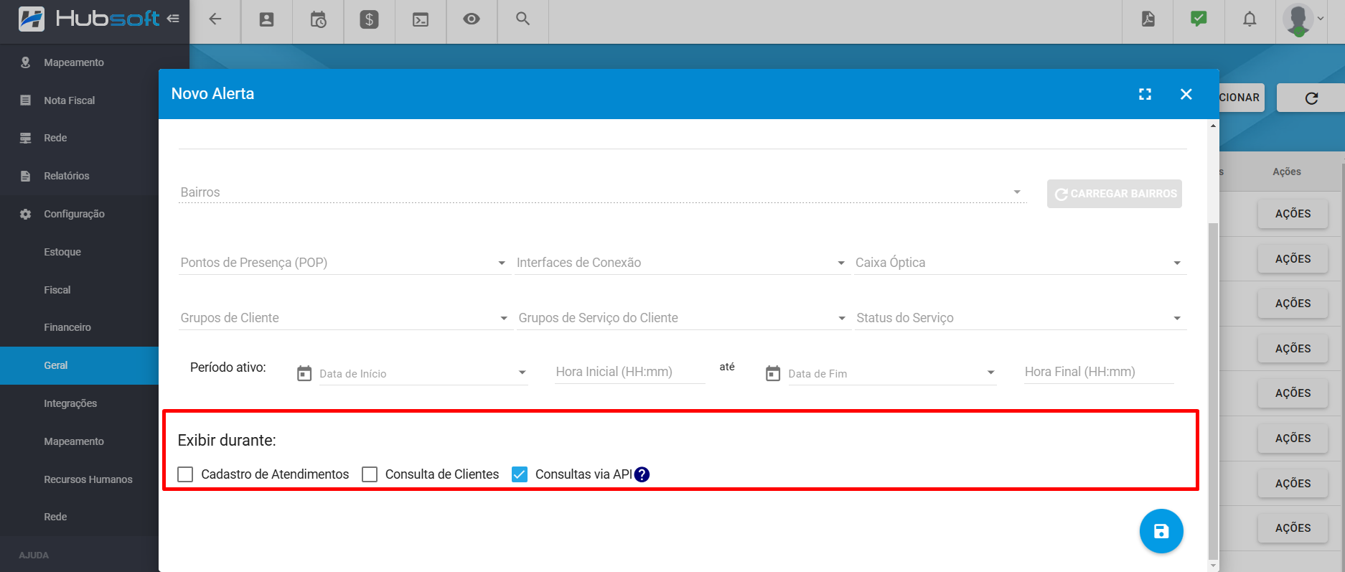The height and width of the screenshot is (572, 1345).
Task: Click the eye monitoring icon in the toolbar
Action: coord(472,19)
